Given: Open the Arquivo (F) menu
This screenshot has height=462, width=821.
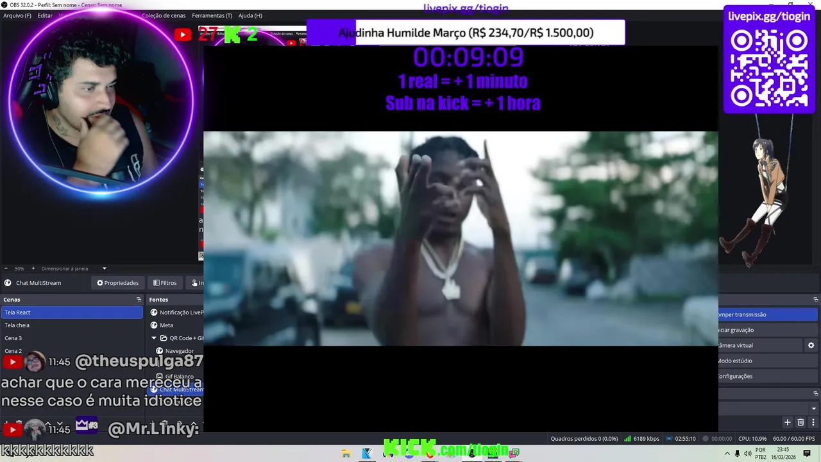Looking at the screenshot, I should (x=17, y=15).
